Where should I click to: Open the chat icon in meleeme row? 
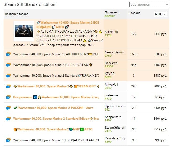point(8,97)
